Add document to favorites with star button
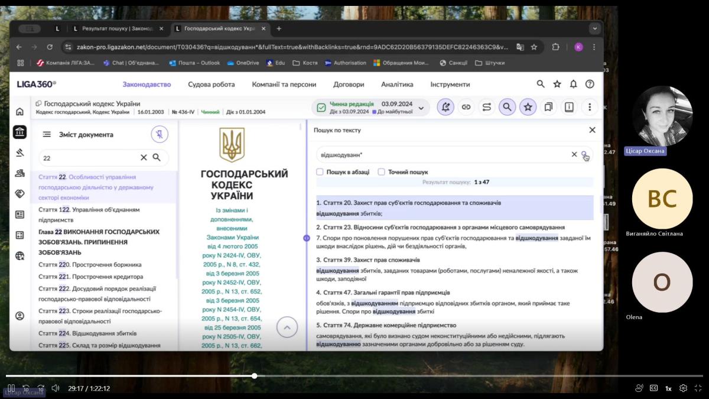 click(528, 107)
